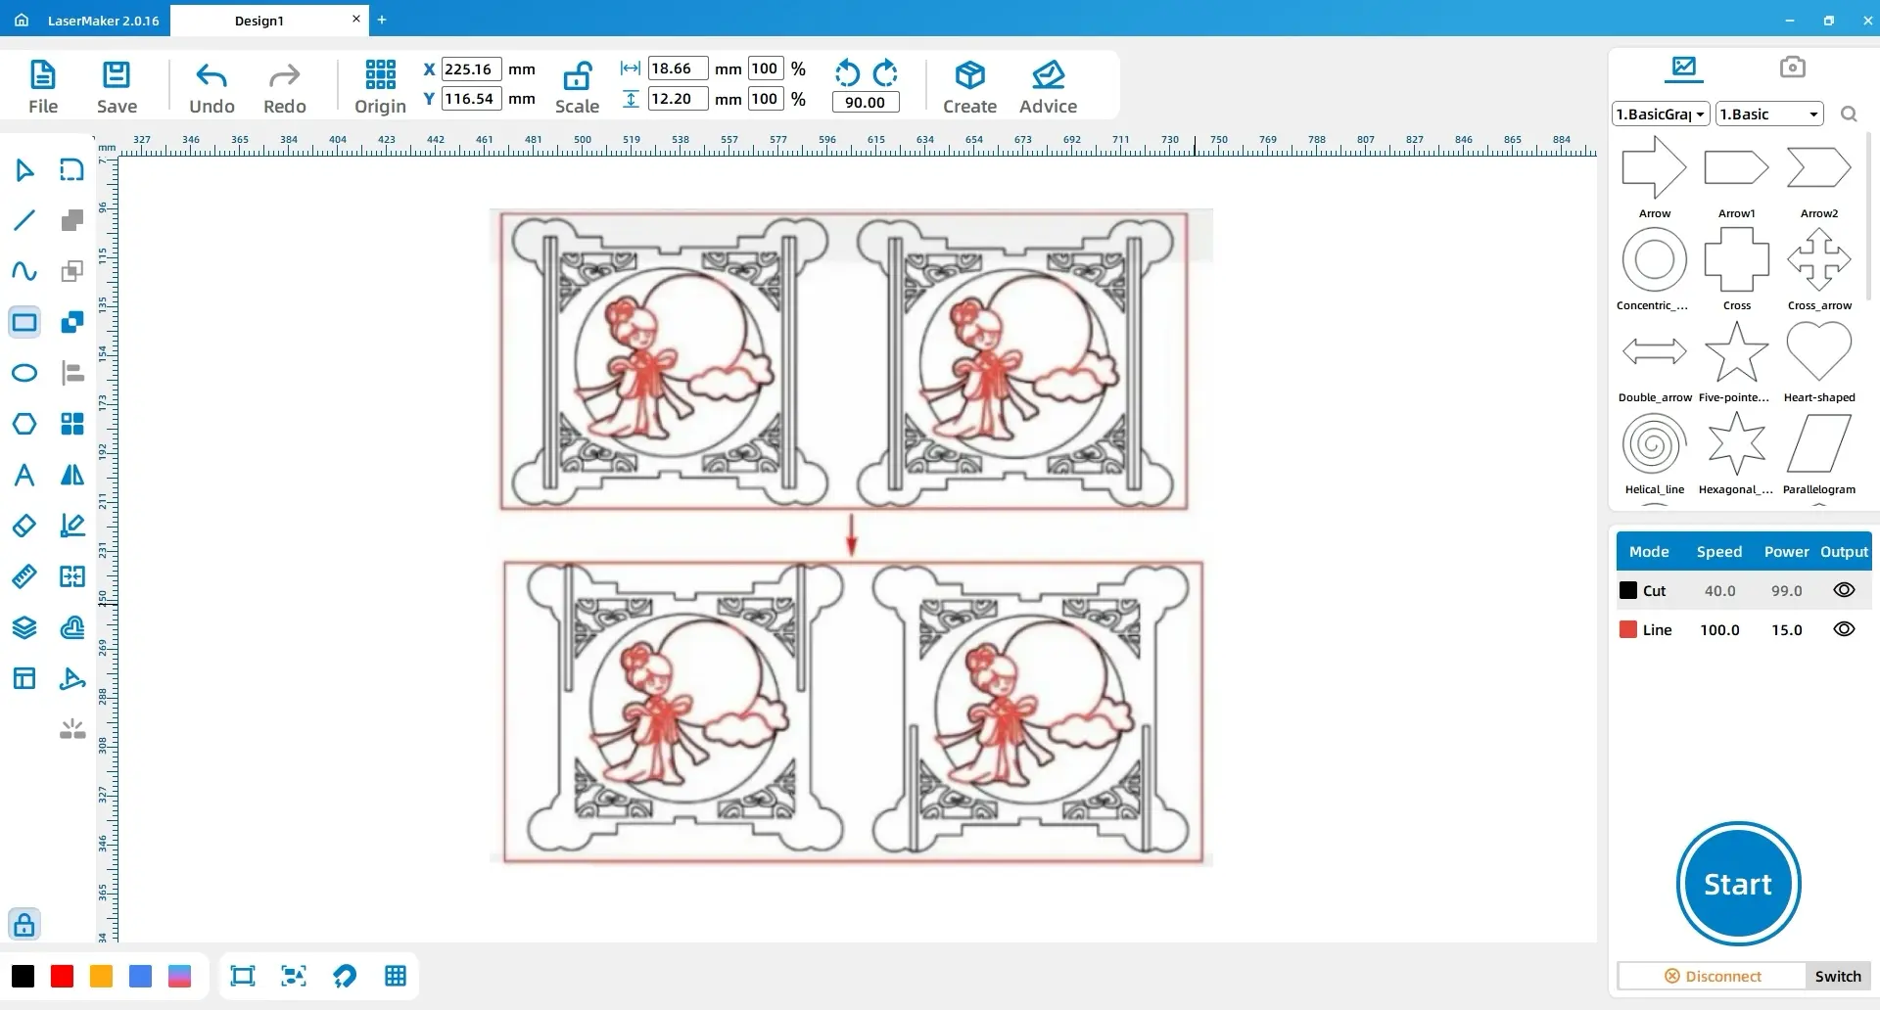Toggle the grid display icon
The image size is (1880, 1010).
(396, 976)
